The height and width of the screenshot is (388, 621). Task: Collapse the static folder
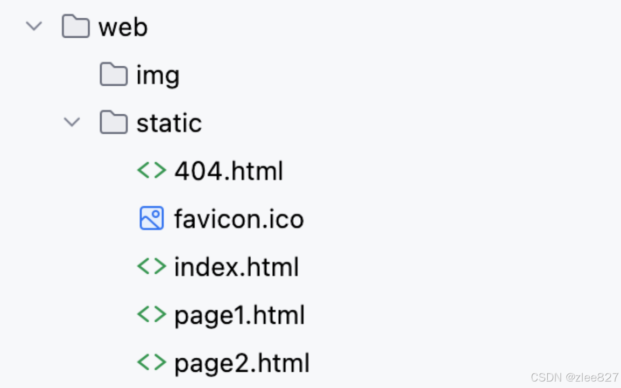coord(72,122)
